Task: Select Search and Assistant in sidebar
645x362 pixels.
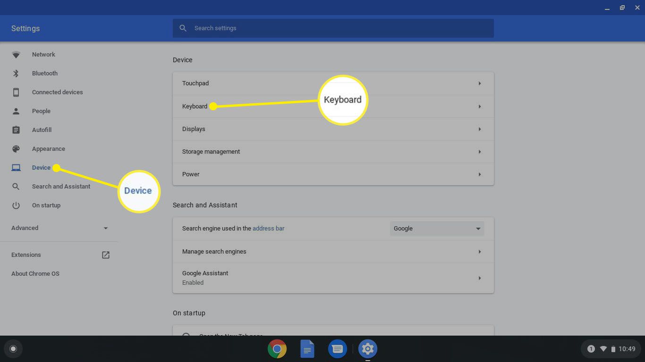Action: [x=61, y=187]
